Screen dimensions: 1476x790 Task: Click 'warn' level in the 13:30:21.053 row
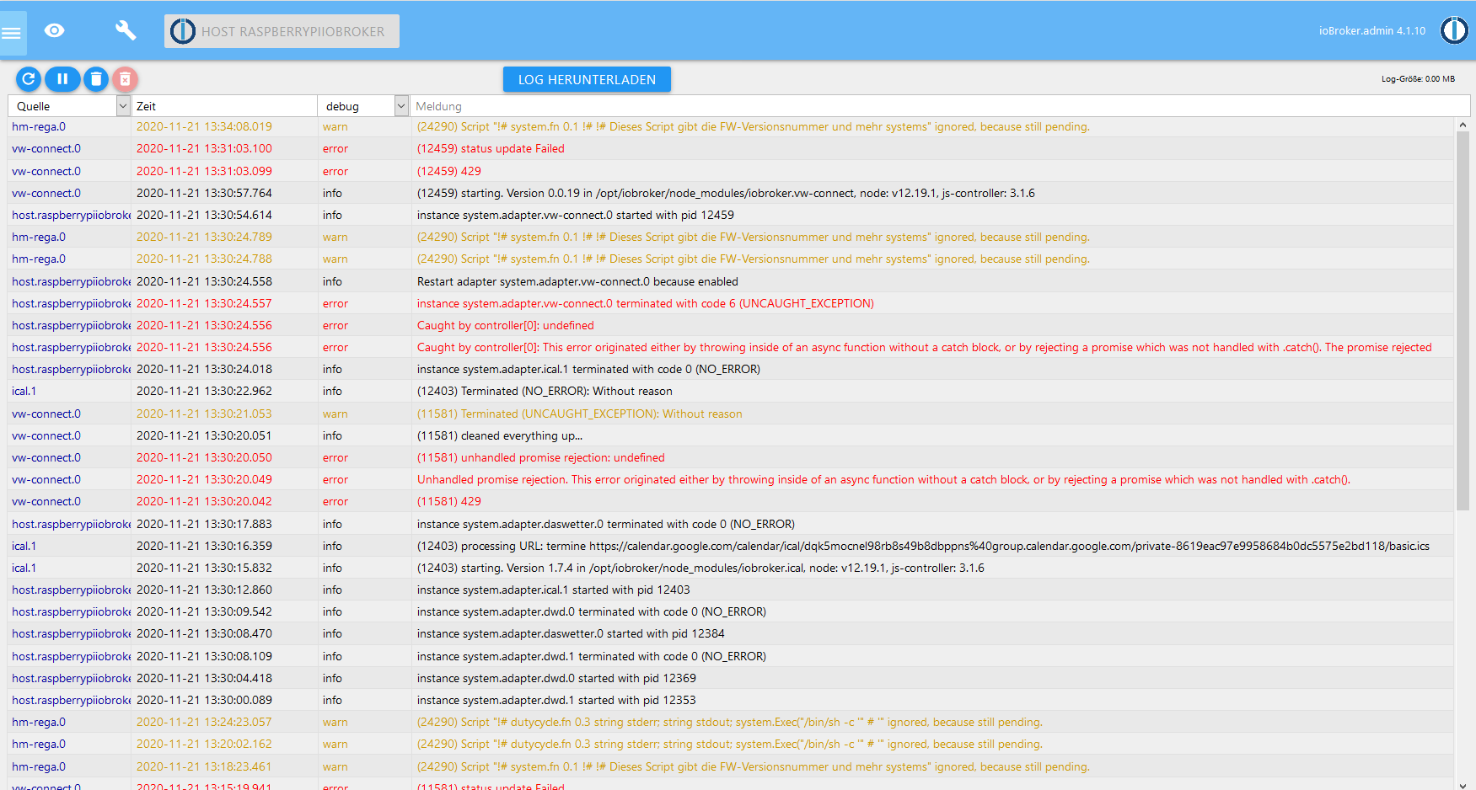tap(335, 414)
